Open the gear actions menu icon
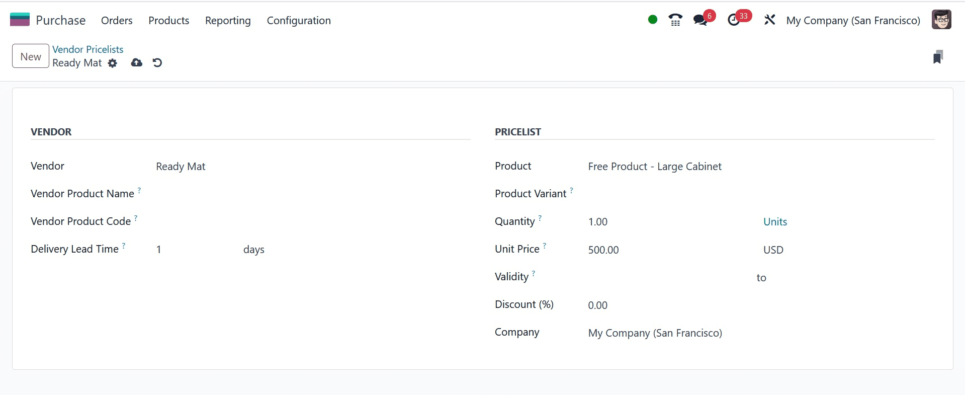965x395 pixels. tap(113, 63)
